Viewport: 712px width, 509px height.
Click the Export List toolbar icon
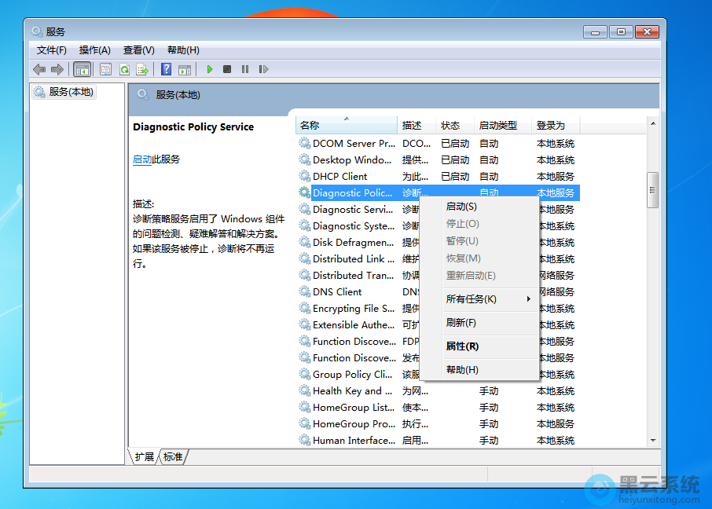coord(142,69)
